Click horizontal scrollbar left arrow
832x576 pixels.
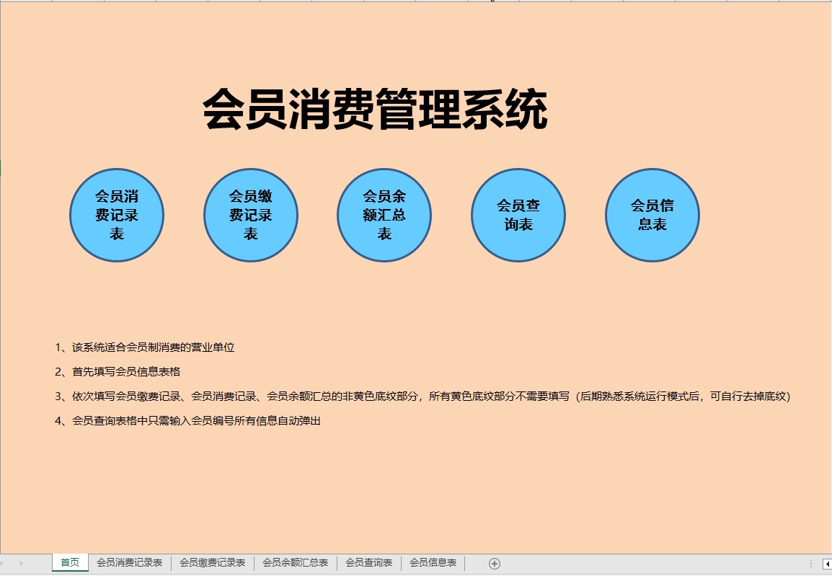click(827, 564)
